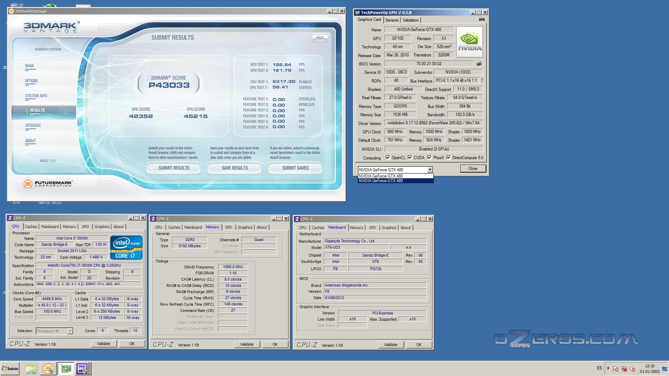Open SPD tab in the CPU-Z Memory window
This screenshot has width=669, height=376.
pyautogui.click(x=229, y=227)
